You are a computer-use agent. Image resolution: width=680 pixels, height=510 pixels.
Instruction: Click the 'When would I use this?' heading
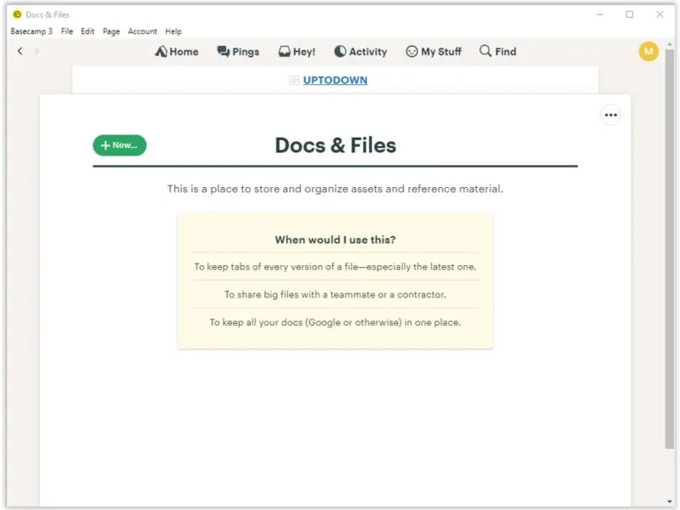coord(335,240)
